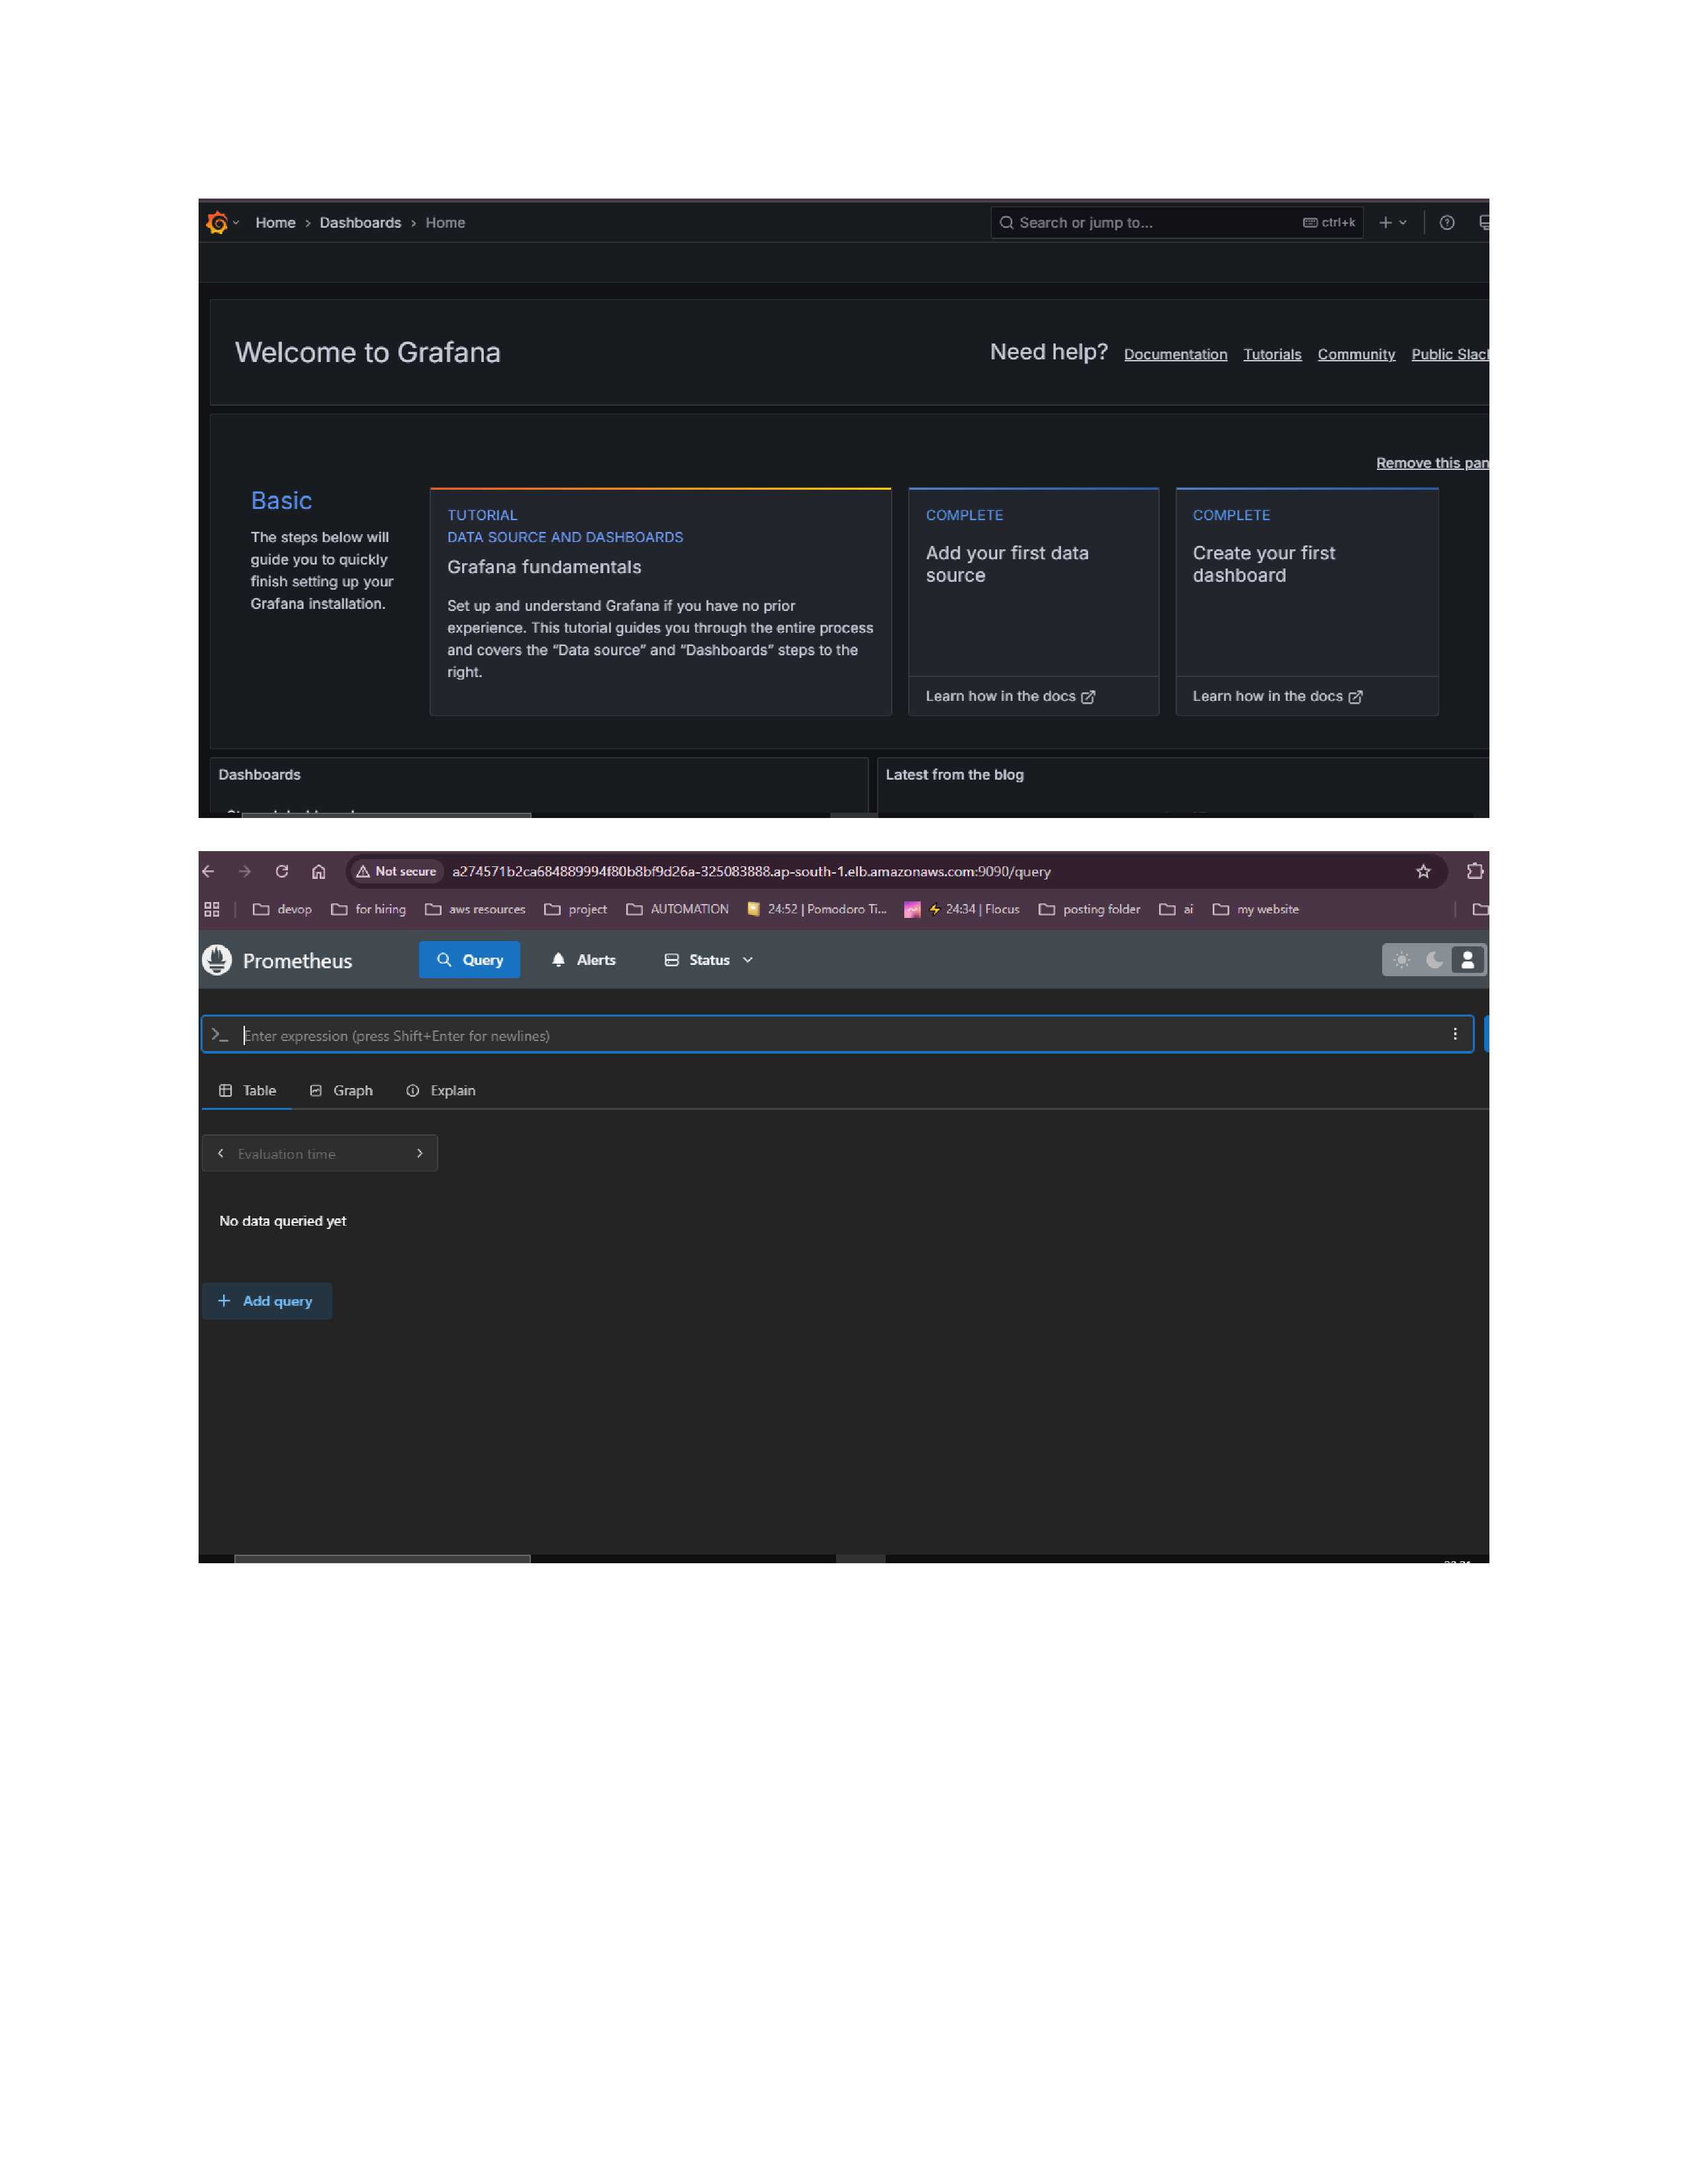Open the Public Slack link
The height and width of the screenshot is (2184, 1688).
[1450, 354]
